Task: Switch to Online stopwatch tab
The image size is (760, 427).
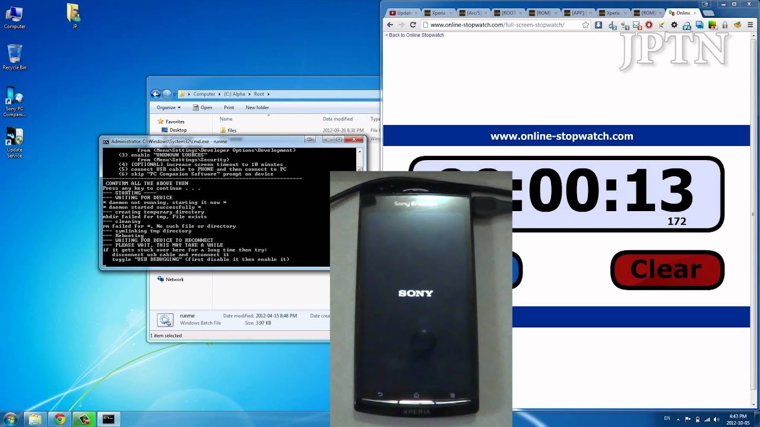Action: pos(683,12)
